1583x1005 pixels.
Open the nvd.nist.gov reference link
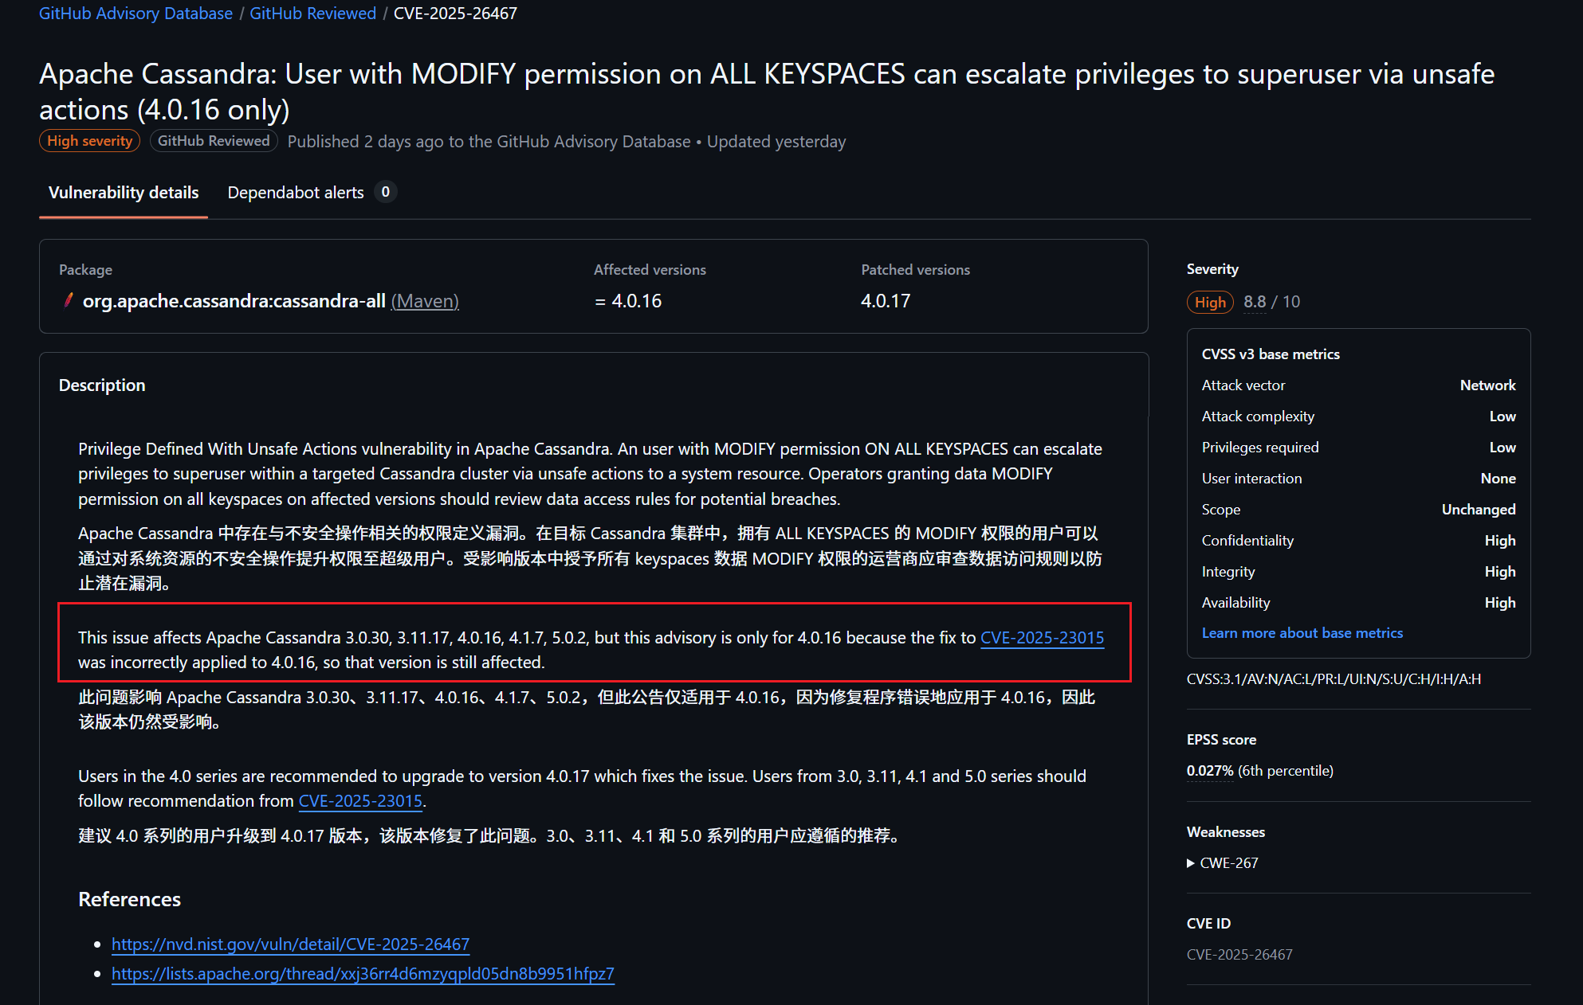point(290,944)
